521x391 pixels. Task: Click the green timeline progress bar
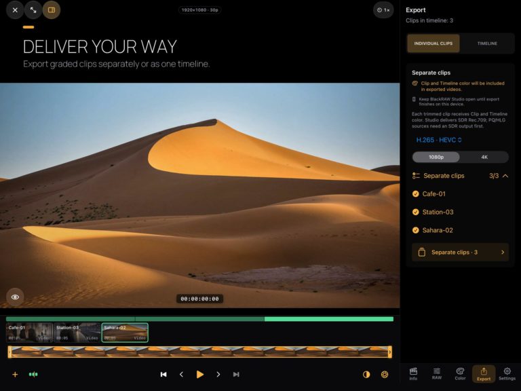pos(199,319)
